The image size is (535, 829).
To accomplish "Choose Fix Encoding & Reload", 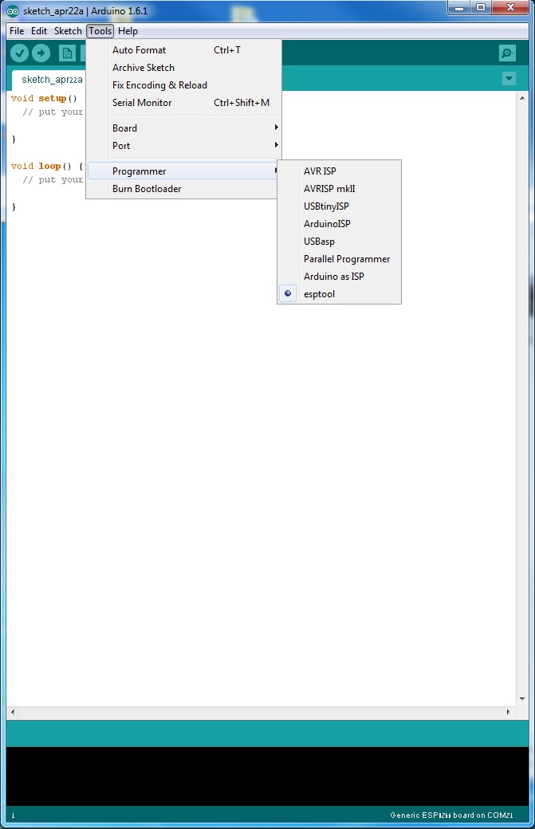I will point(183,85).
